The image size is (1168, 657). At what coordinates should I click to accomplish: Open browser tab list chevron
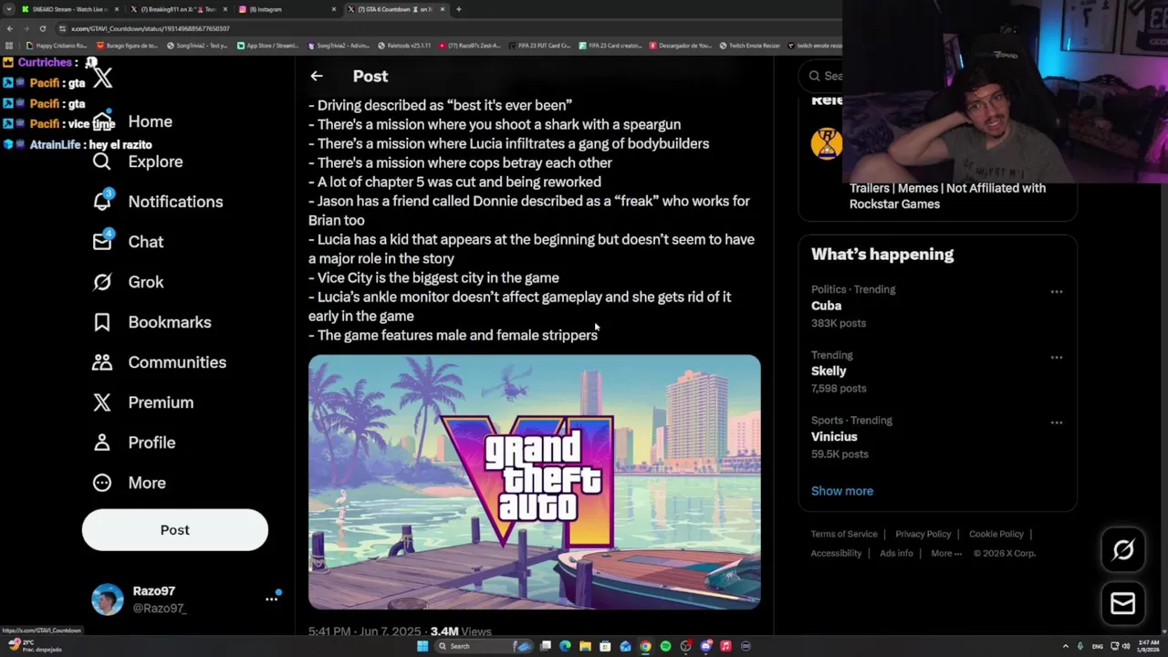point(9,9)
